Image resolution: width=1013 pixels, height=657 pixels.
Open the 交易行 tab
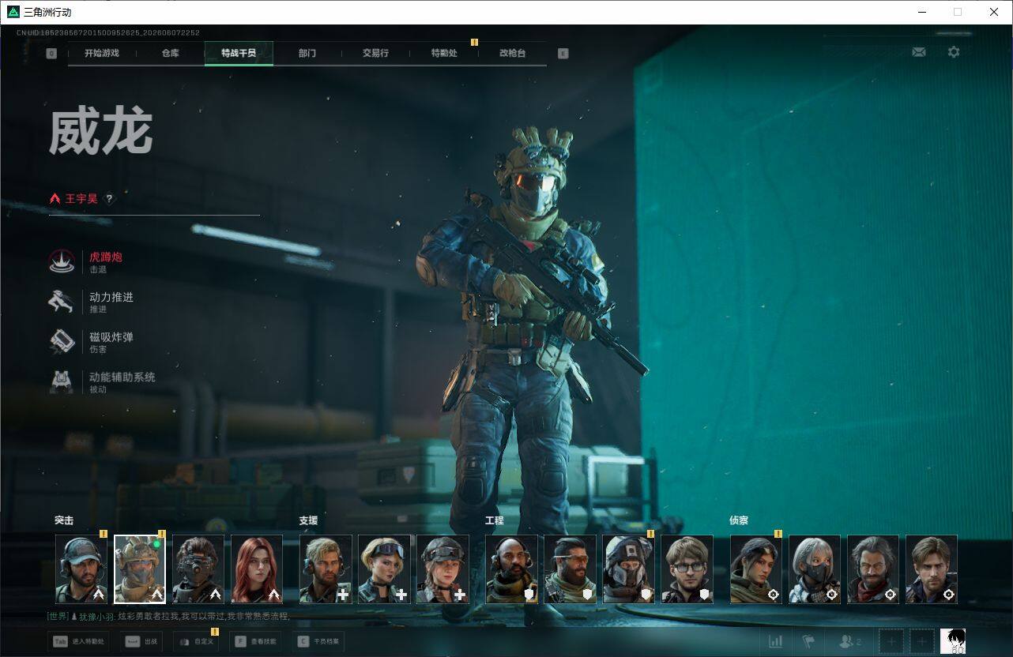(375, 54)
